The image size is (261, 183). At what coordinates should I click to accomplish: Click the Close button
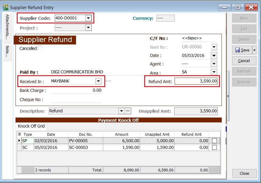click(244, 173)
